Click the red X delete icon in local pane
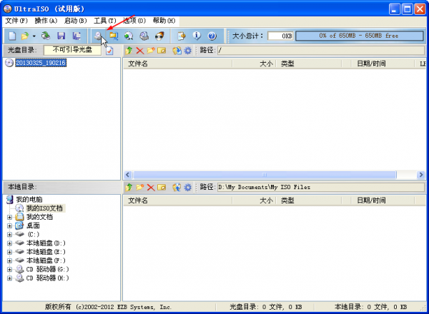 151,187
